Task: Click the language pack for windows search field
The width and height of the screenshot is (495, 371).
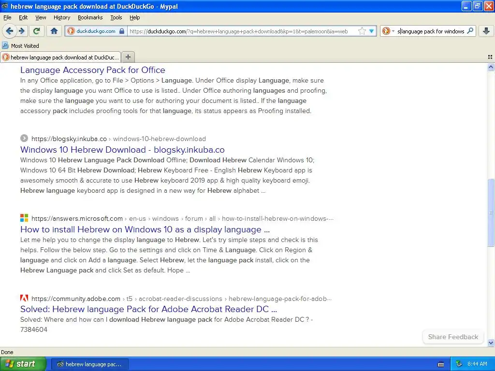Action: point(431,31)
